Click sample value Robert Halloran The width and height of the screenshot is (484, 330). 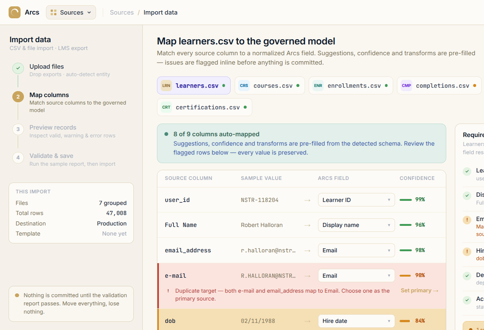262,225
